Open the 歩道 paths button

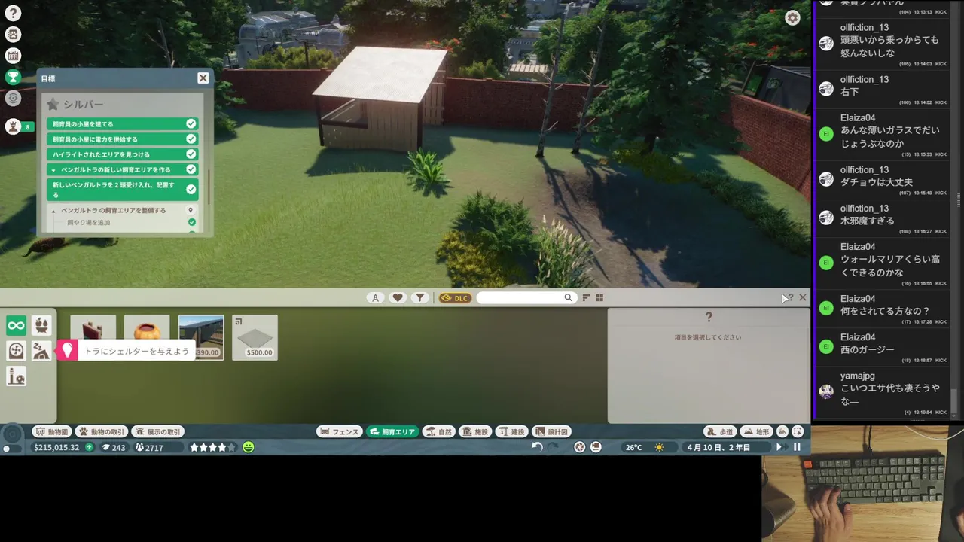720,432
